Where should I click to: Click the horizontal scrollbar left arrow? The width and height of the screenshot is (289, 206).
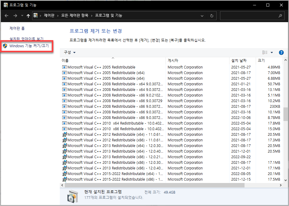pyautogui.click(x=62, y=185)
